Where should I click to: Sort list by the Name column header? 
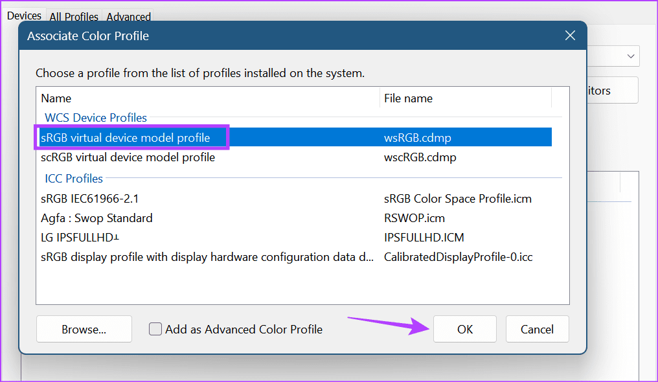[x=208, y=98]
